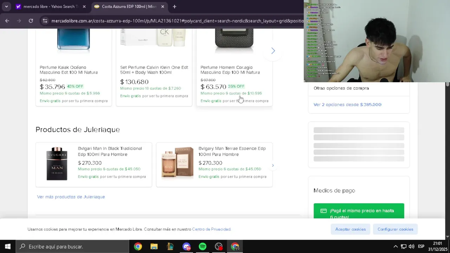Close the Costa Azzurra tab

tap(162, 7)
